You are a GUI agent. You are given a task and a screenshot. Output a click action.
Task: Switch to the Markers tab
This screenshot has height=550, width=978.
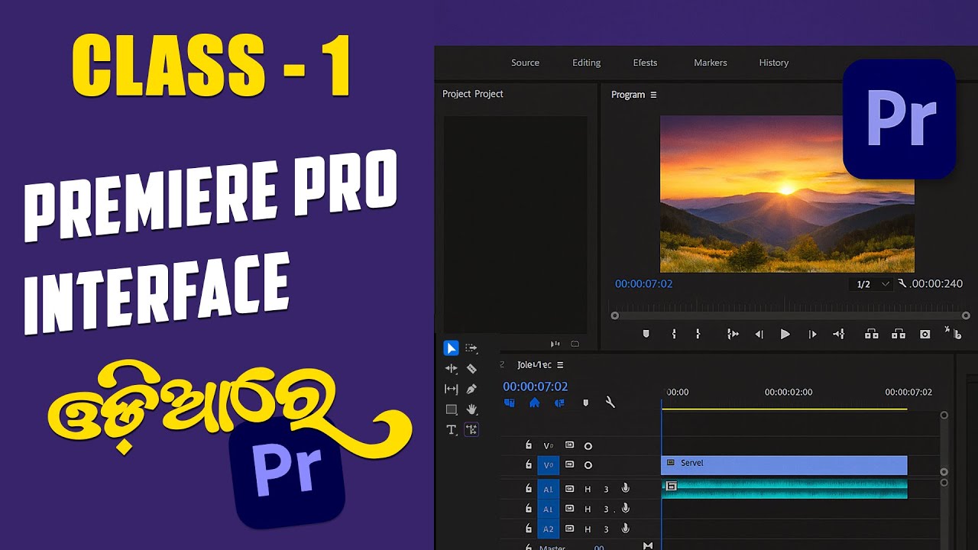coord(711,63)
